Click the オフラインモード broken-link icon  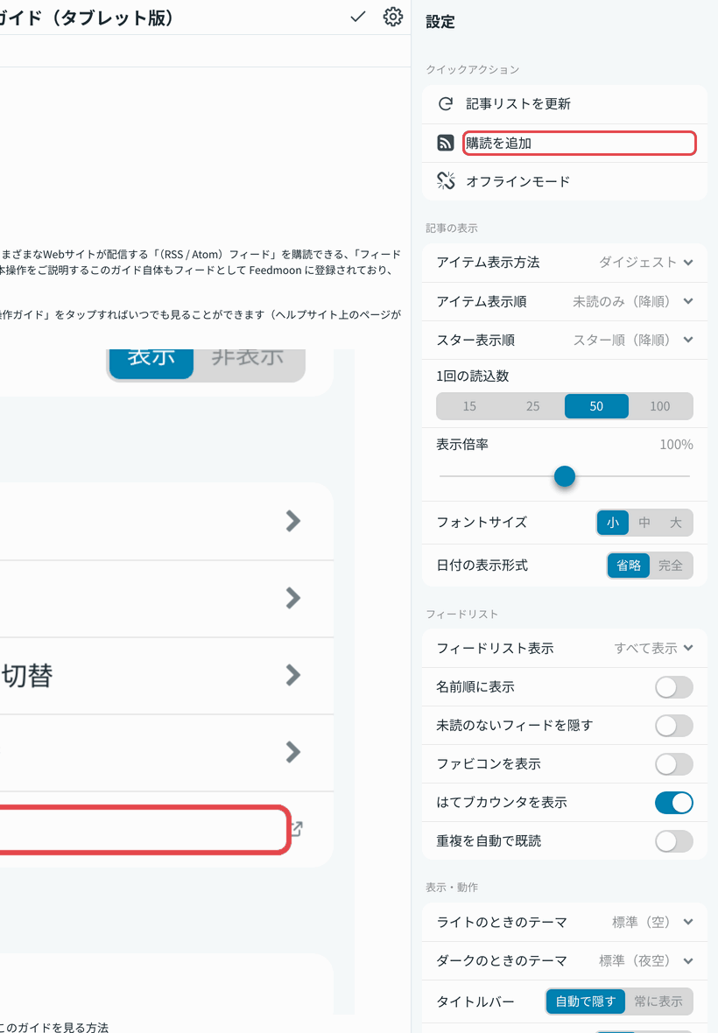click(x=446, y=180)
